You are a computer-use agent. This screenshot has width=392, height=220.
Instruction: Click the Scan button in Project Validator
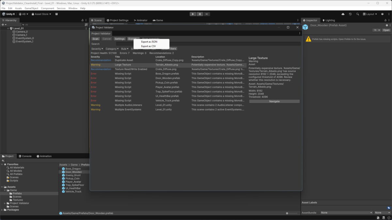(x=95, y=39)
